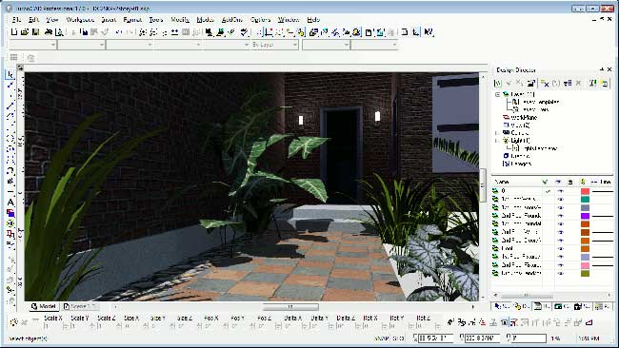Click the Print toolbar icon
Screen dimensions: 619x348
point(49,32)
